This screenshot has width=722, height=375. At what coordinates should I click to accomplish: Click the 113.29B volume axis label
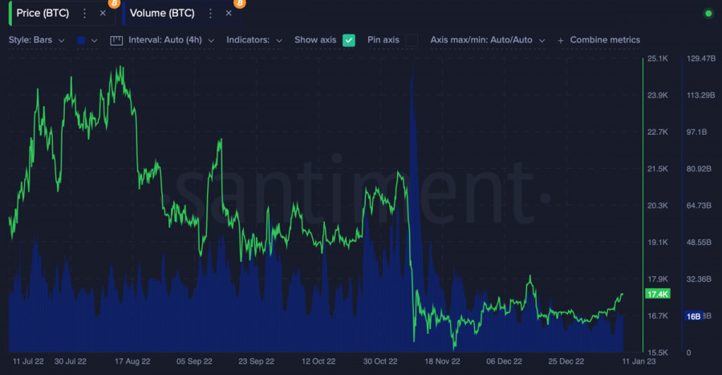coord(701,96)
